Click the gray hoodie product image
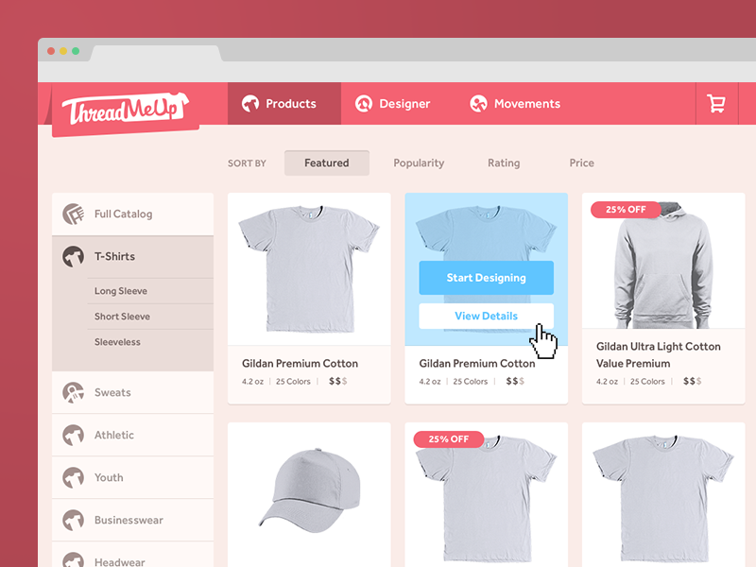Image resolution: width=756 pixels, height=567 pixels. [663, 265]
